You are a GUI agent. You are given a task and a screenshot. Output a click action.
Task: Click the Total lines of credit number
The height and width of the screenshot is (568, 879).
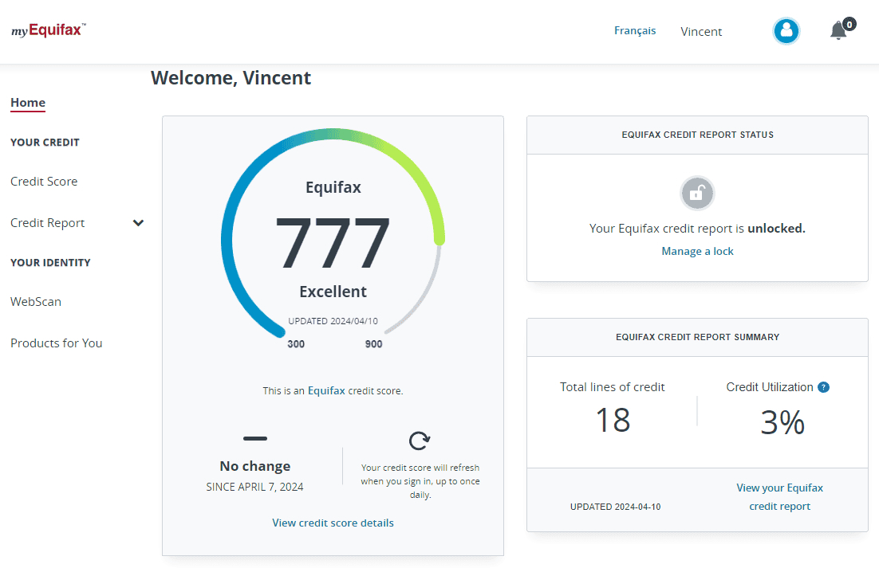point(612,421)
